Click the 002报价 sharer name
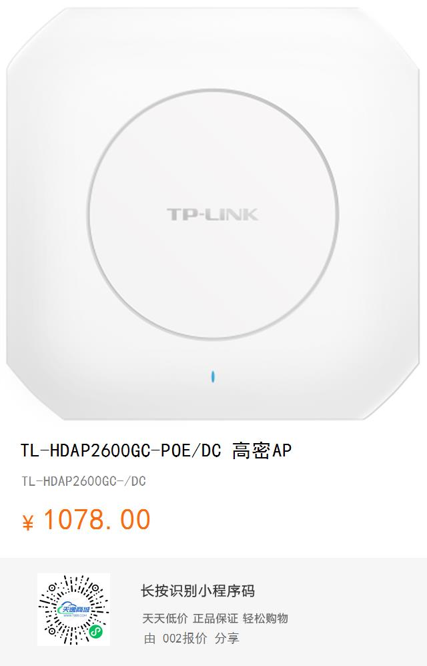The width and height of the screenshot is (427, 666). click(x=185, y=638)
